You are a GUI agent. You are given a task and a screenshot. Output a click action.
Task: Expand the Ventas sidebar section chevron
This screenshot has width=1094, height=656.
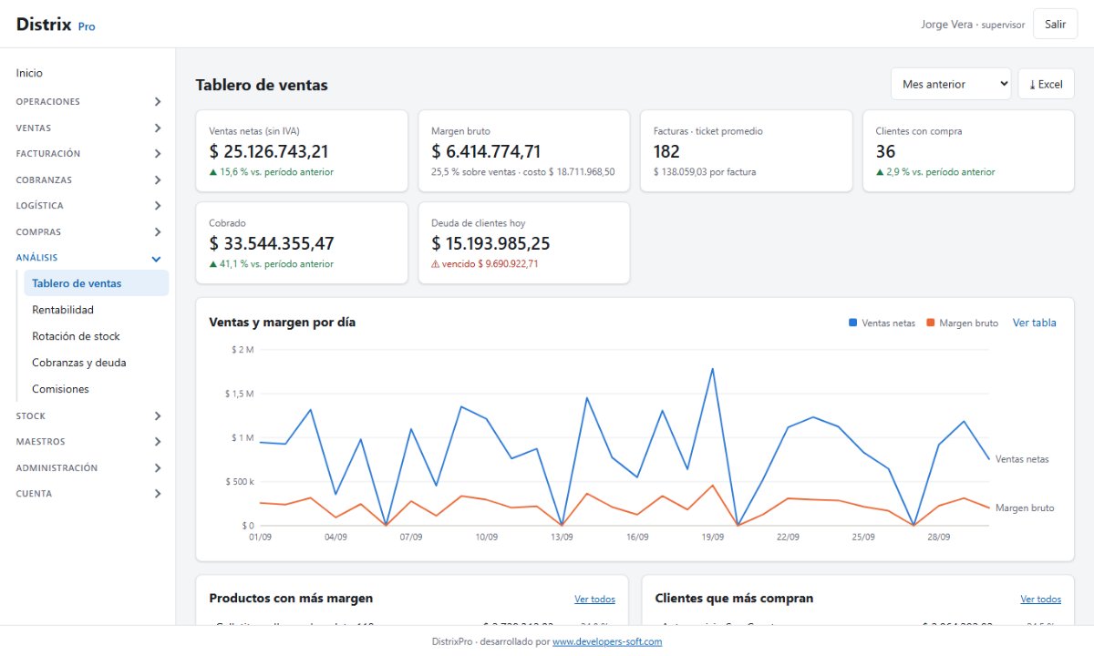pos(157,128)
